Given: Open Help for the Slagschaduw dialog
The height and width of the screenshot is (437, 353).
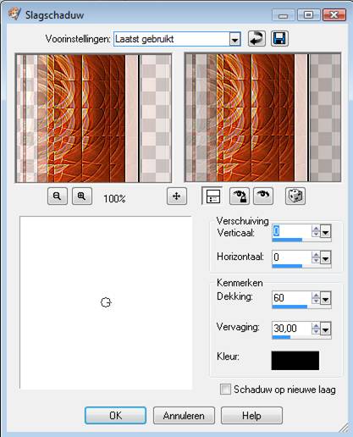Looking at the screenshot, I should click(251, 416).
